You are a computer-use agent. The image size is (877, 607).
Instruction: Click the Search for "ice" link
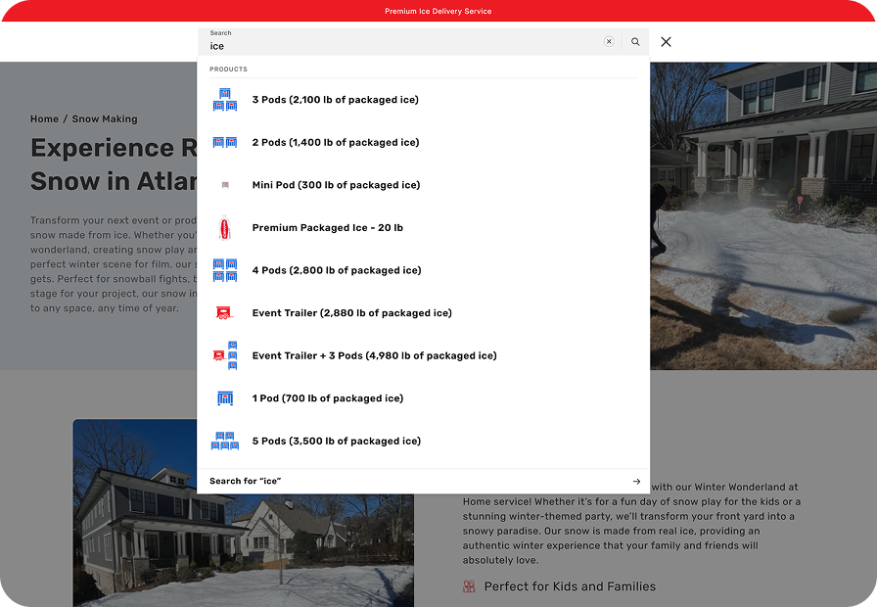246,482
